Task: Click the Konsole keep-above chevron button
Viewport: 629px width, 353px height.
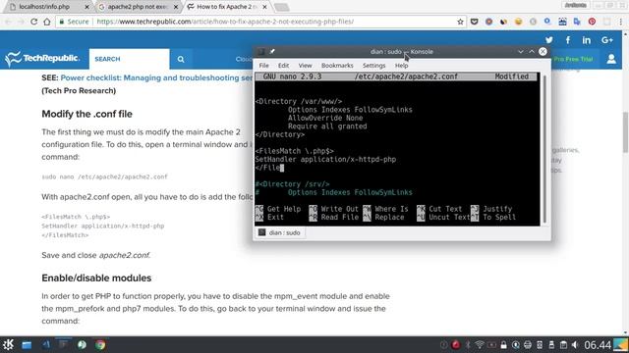Action: point(532,52)
